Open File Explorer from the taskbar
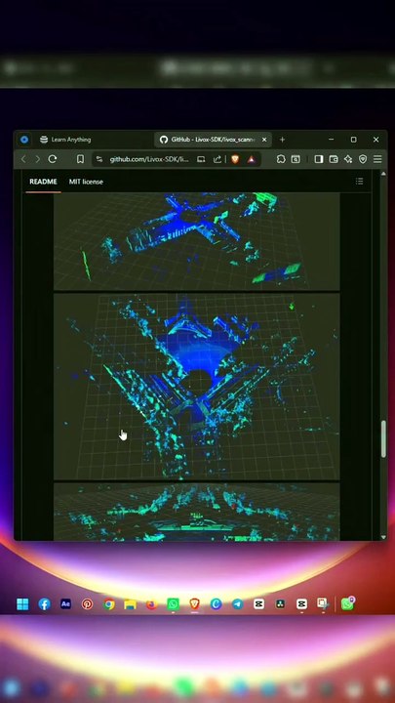The image size is (395, 703). [131, 604]
